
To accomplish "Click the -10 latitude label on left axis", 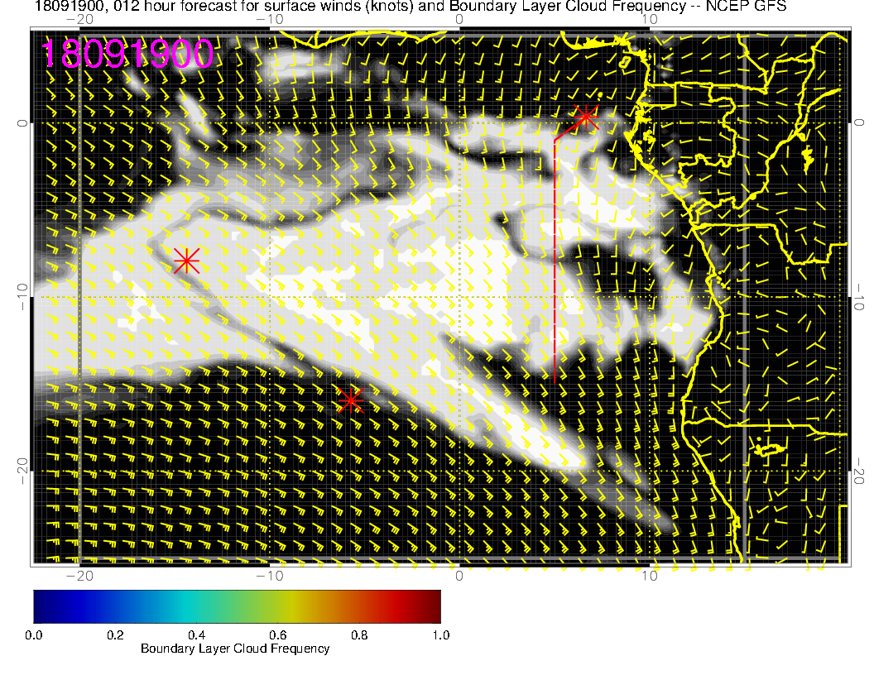I will point(22,297).
